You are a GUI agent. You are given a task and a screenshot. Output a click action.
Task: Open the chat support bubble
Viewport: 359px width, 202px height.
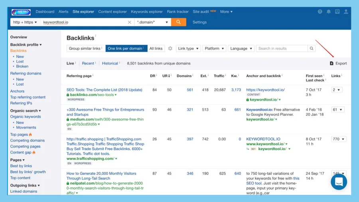339,182
